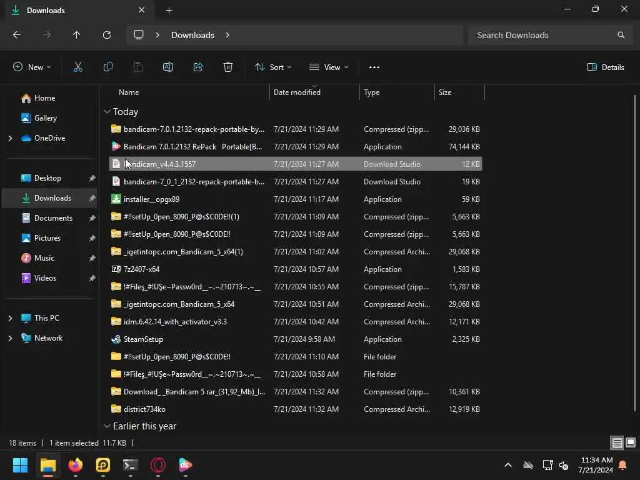The height and width of the screenshot is (480, 640).
Task: Switch to large thumbnails view icon in status bar
Action: pyautogui.click(x=630, y=442)
